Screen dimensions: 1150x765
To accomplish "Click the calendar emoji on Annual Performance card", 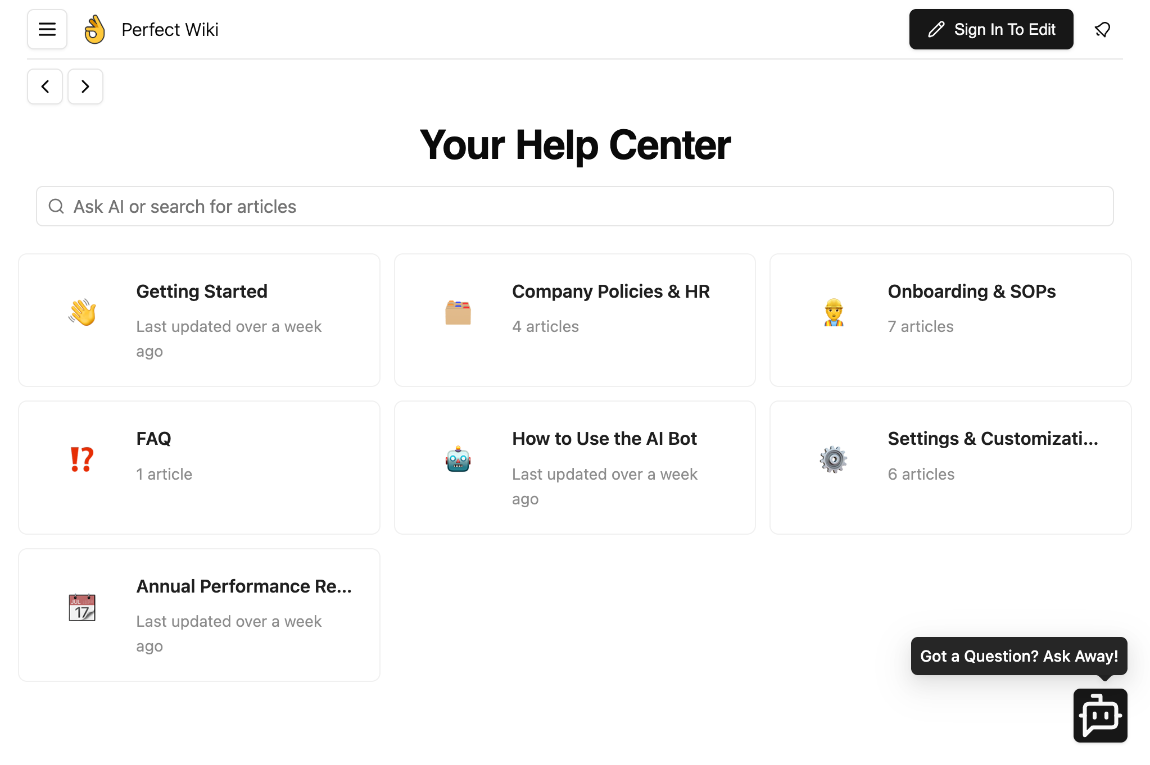I will pyautogui.click(x=82, y=608).
